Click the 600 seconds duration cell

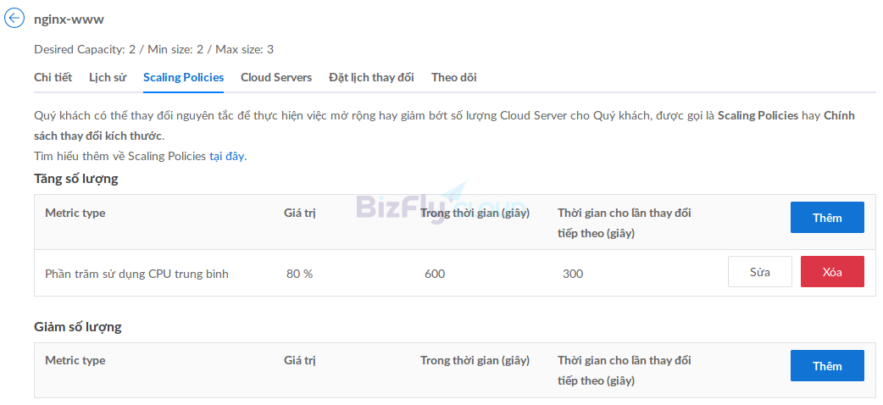[435, 275]
